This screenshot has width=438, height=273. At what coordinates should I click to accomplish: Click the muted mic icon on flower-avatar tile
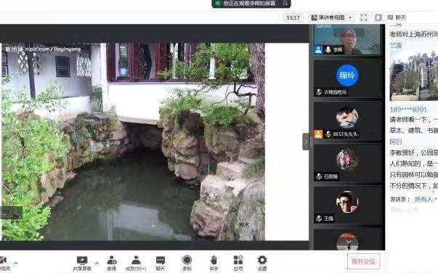pyautogui.click(x=319, y=176)
